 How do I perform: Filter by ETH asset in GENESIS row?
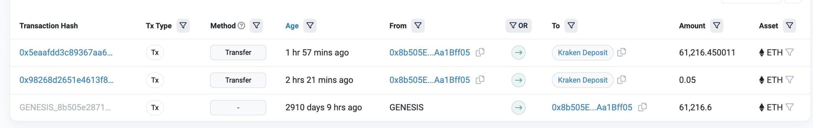(x=789, y=107)
